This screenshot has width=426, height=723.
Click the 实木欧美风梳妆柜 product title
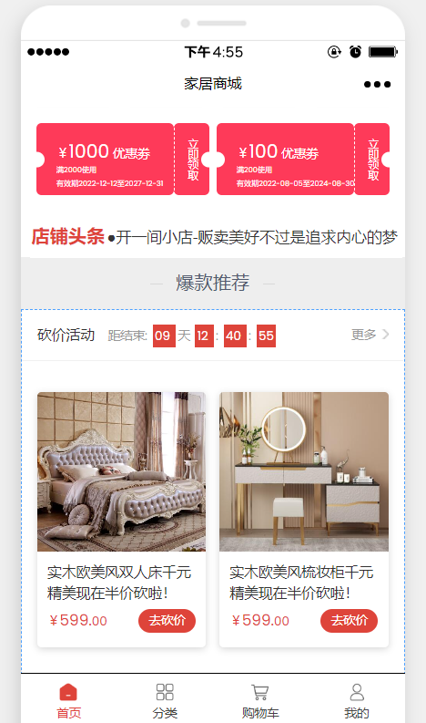(x=301, y=583)
